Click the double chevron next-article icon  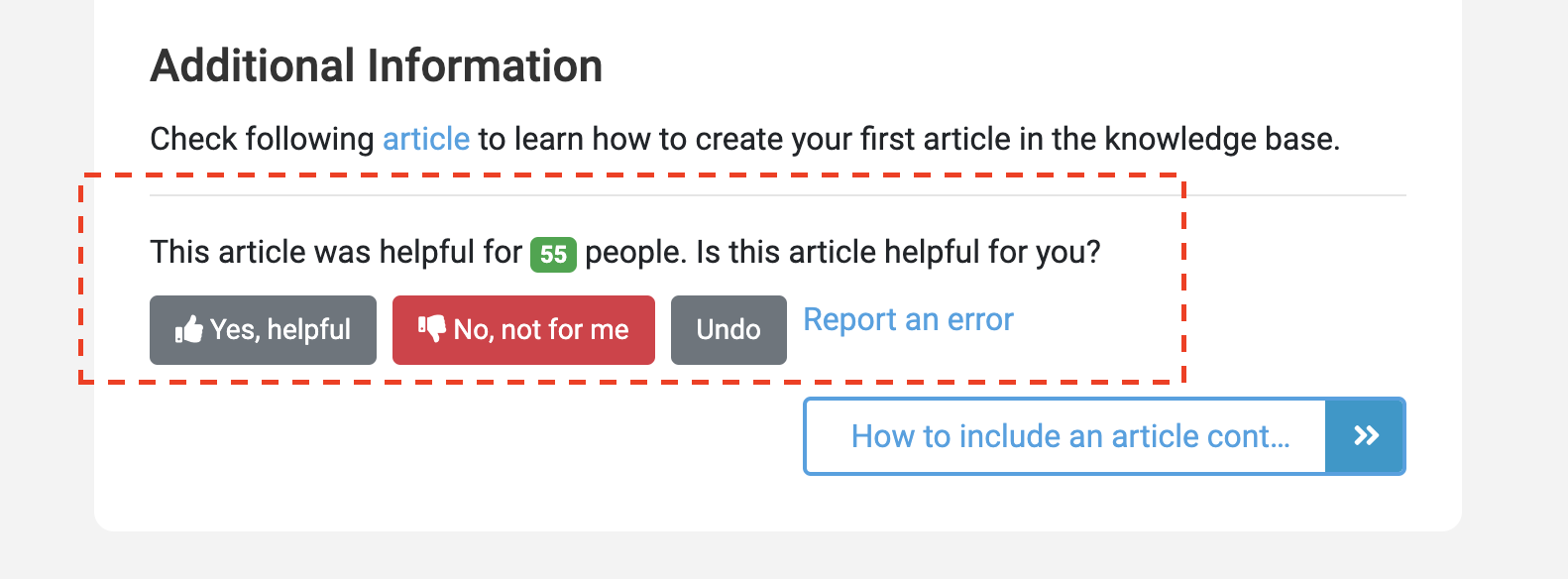tap(1366, 436)
